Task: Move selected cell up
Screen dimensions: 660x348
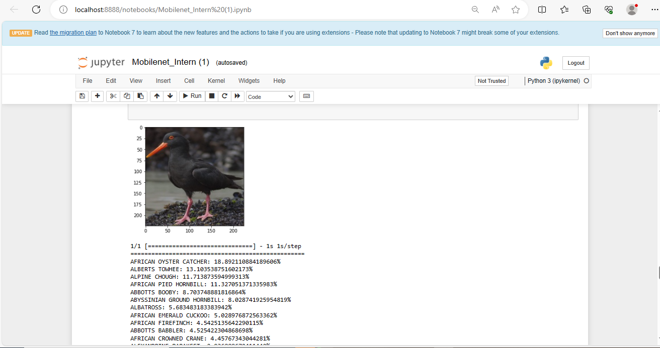Action: [157, 96]
